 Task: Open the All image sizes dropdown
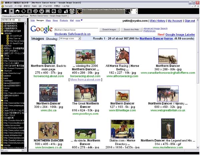79,38
